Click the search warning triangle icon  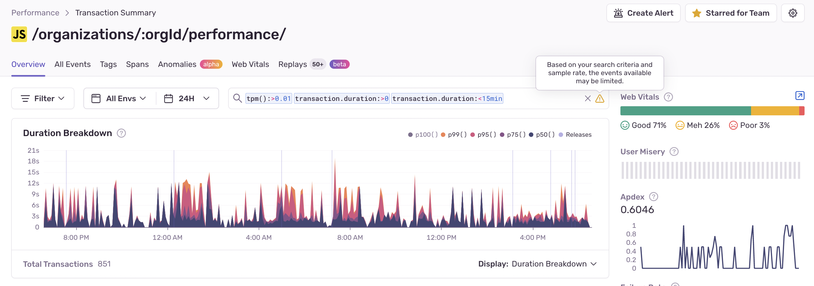tap(599, 98)
